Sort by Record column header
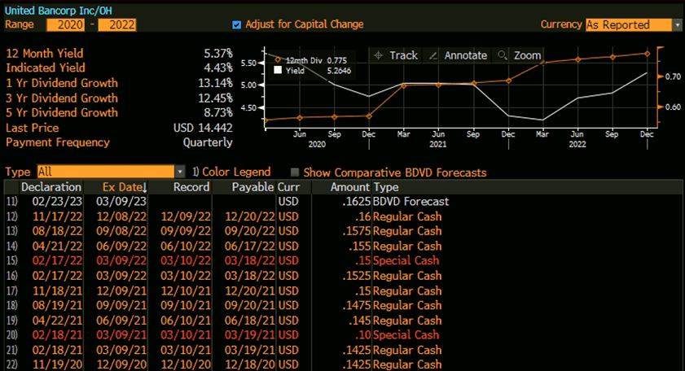Image resolution: width=685 pixels, height=371 pixels. coord(191,187)
